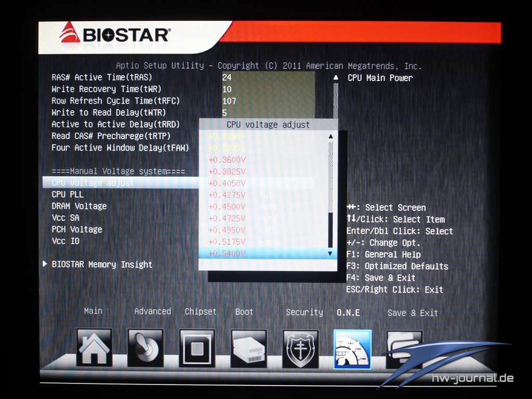
Task: Click the tRAS value 24
Action: click(227, 78)
